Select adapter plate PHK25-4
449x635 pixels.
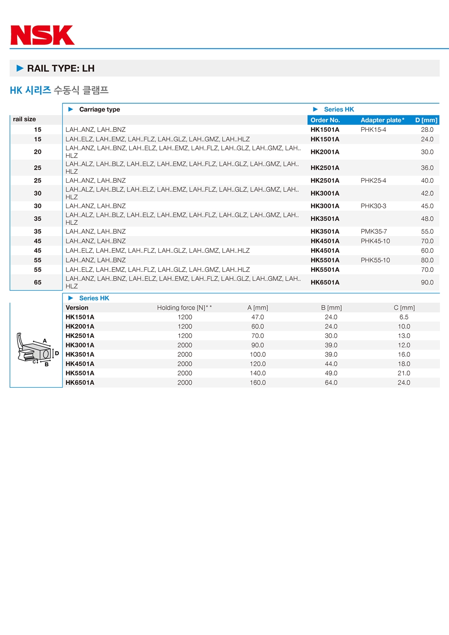point(373,180)
